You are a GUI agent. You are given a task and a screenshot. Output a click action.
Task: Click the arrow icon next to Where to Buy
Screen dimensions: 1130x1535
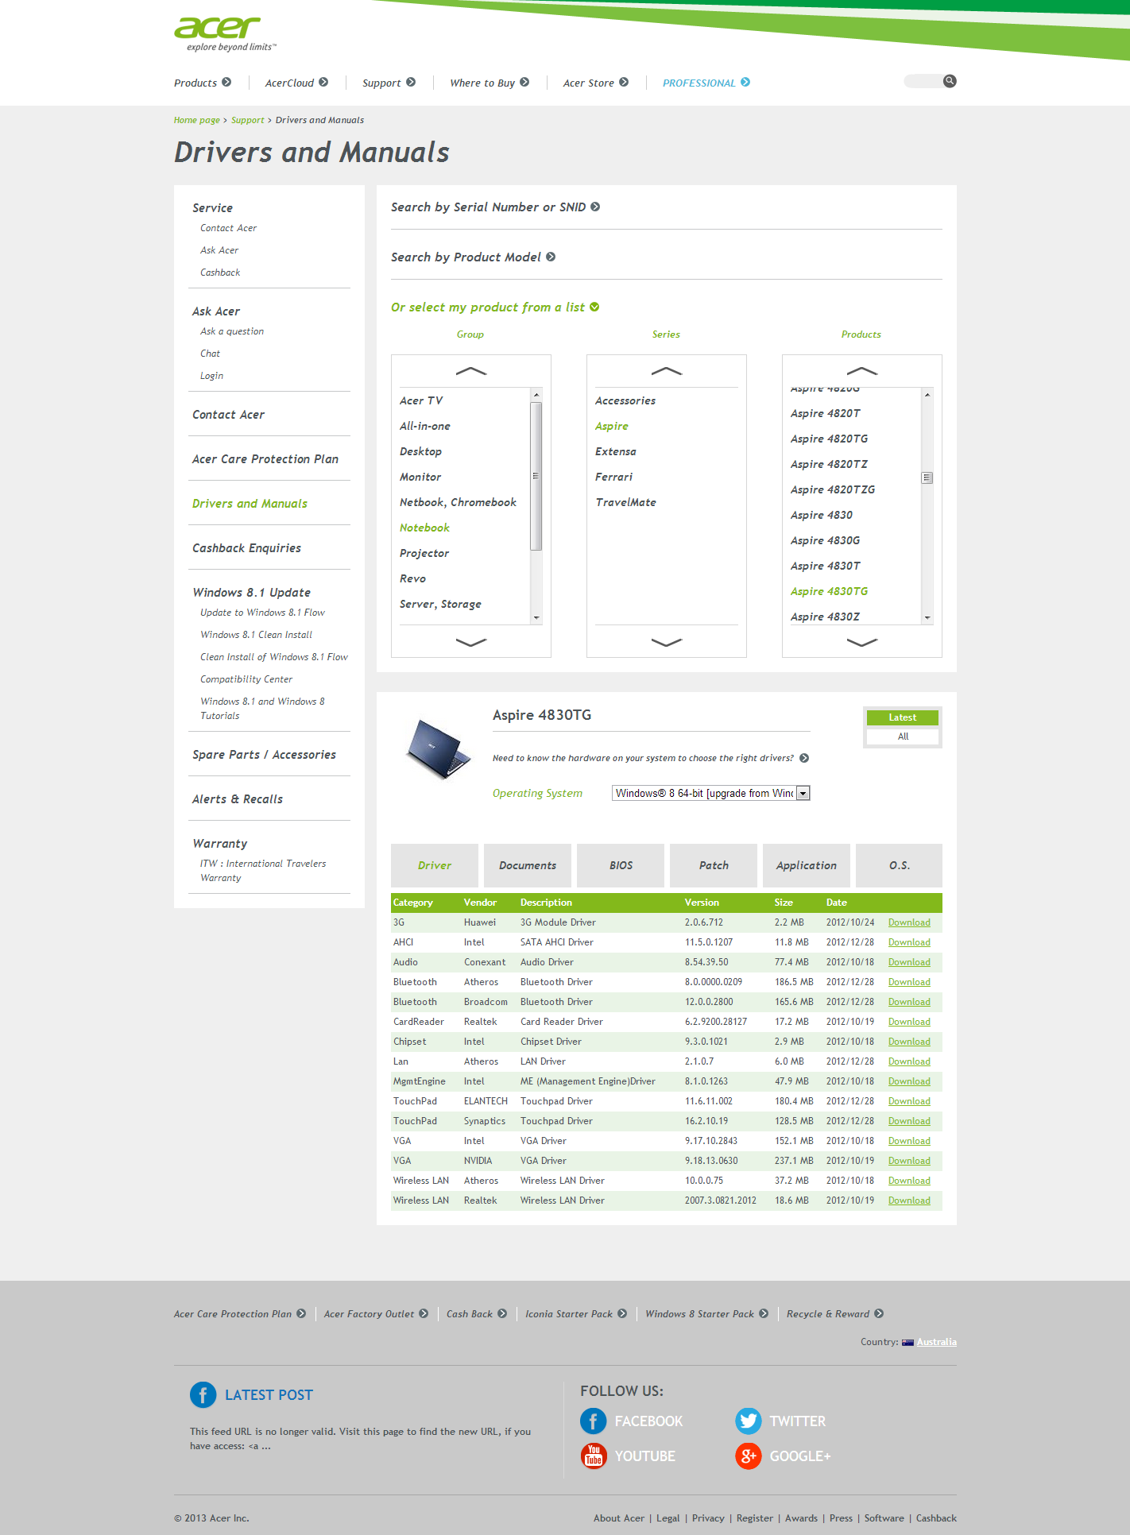click(524, 82)
